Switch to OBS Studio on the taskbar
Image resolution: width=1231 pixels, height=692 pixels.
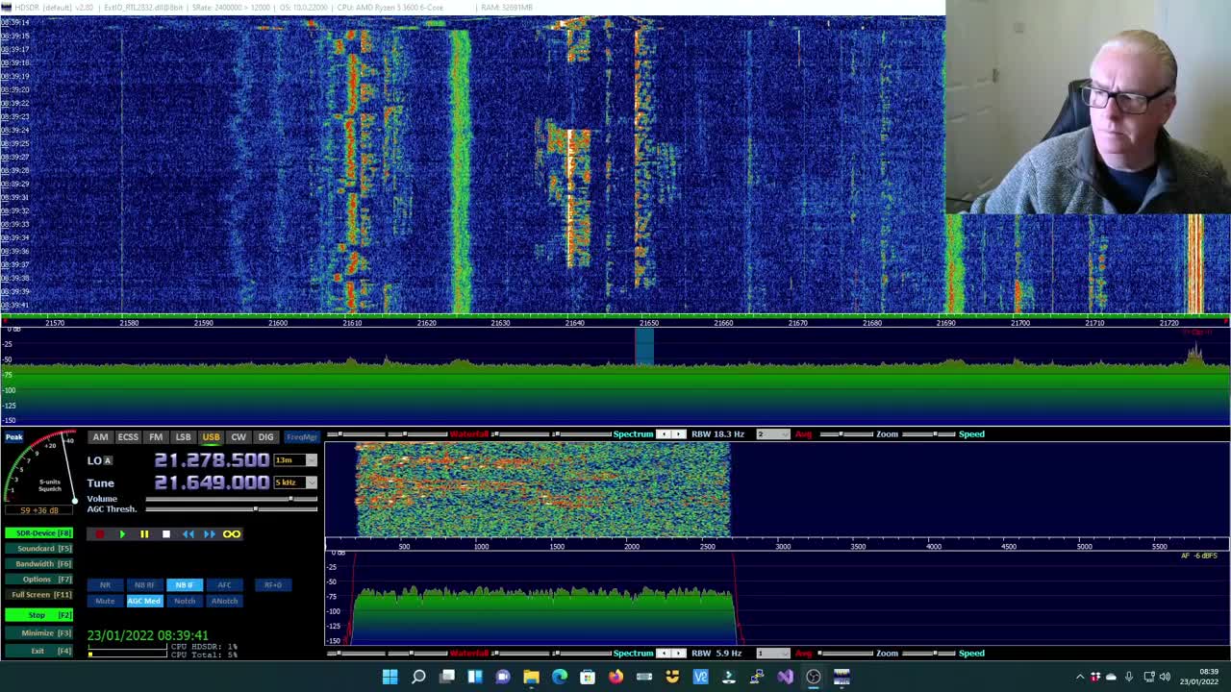814,677
